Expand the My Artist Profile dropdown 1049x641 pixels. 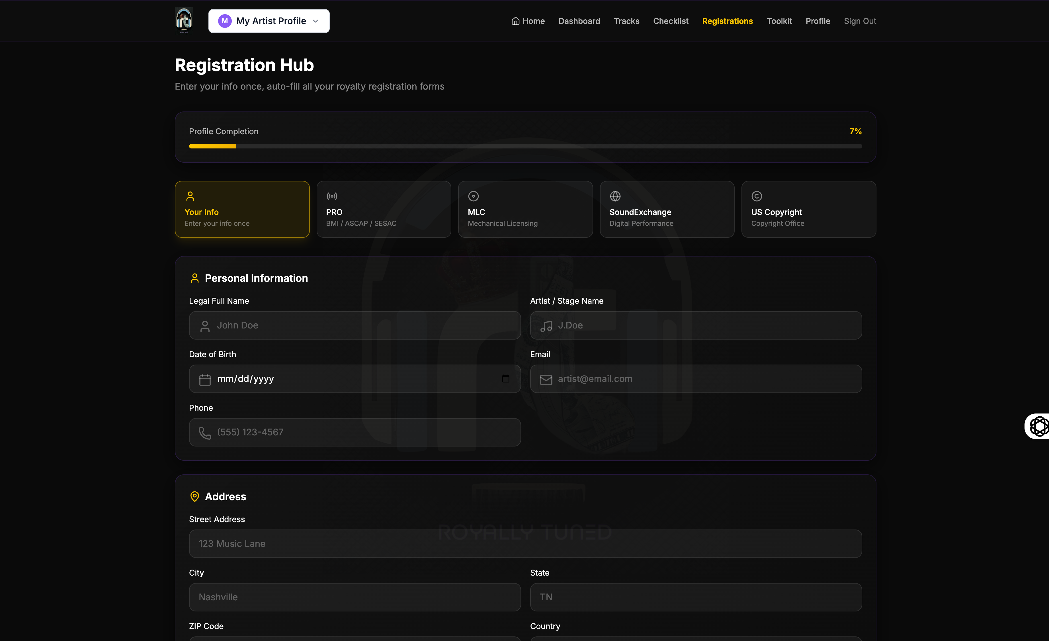tap(269, 21)
